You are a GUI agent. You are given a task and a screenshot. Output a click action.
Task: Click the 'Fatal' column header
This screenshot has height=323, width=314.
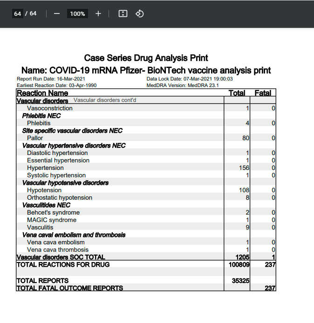click(263, 93)
